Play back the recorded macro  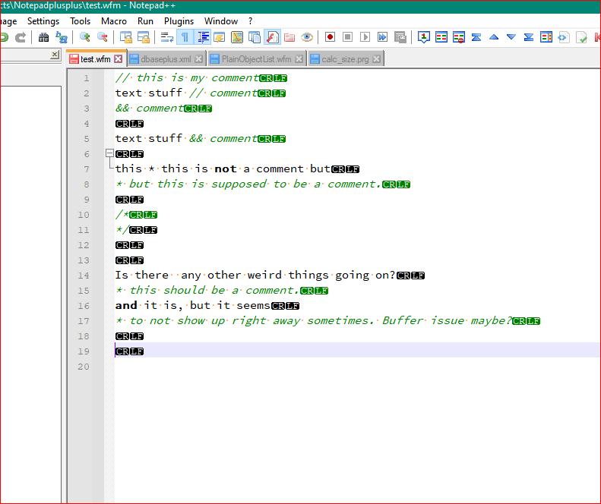coord(365,37)
